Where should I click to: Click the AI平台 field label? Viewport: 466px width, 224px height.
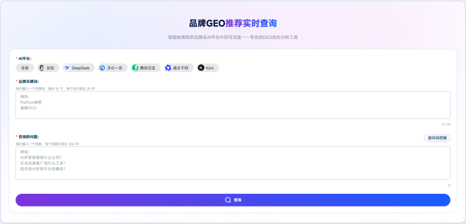click(25, 59)
